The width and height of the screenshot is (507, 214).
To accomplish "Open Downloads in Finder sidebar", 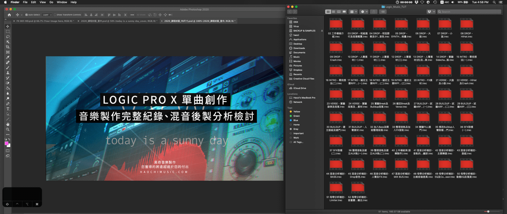I will 299,48.
